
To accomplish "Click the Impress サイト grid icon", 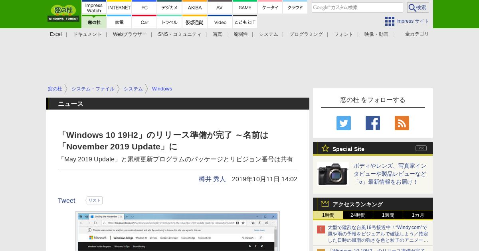I will (390, 21).
